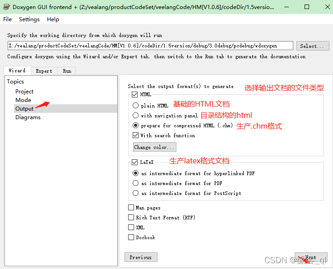Switch to the Run tab
The image size is (333, 269).
(x=67, y=71)
